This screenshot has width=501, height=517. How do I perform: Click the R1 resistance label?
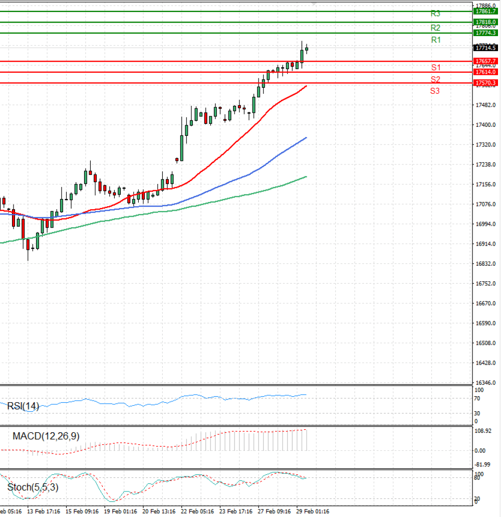435,40
